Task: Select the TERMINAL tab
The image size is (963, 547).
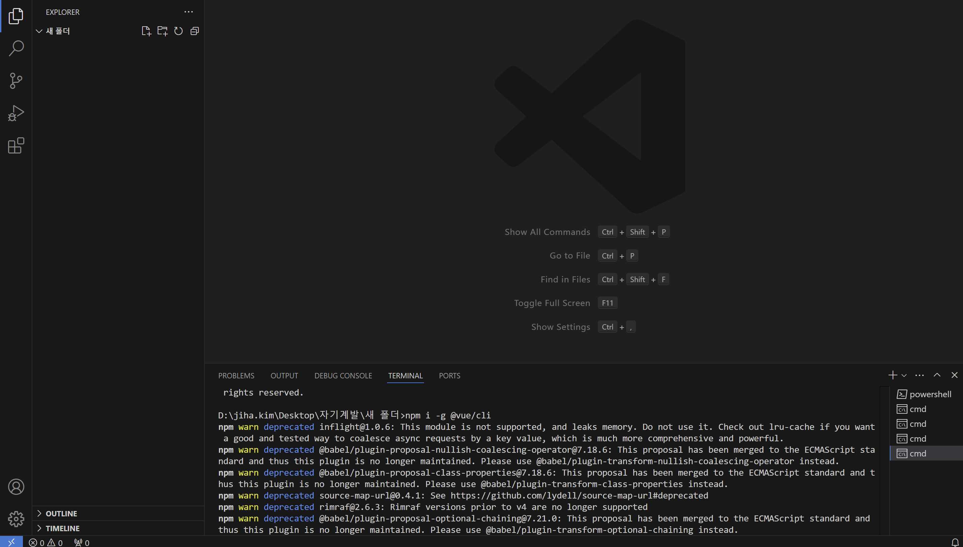Action: pos(405,375)
